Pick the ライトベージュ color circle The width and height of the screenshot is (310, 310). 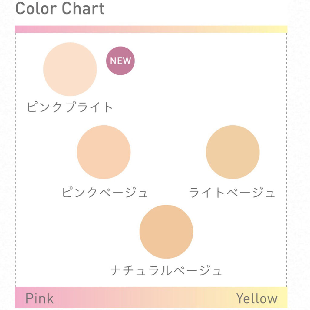click(232, 152)
